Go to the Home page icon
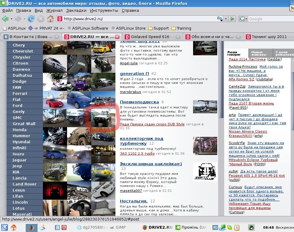The image size is (294, 232). point(50,19)
